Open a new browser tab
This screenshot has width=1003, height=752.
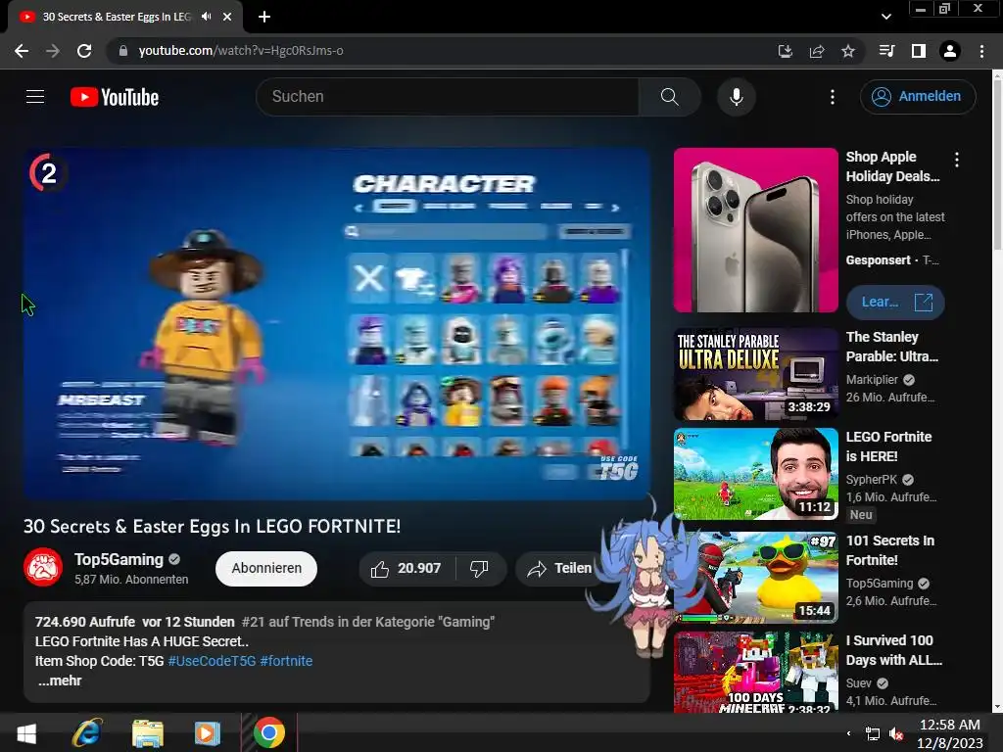(264, 17)
